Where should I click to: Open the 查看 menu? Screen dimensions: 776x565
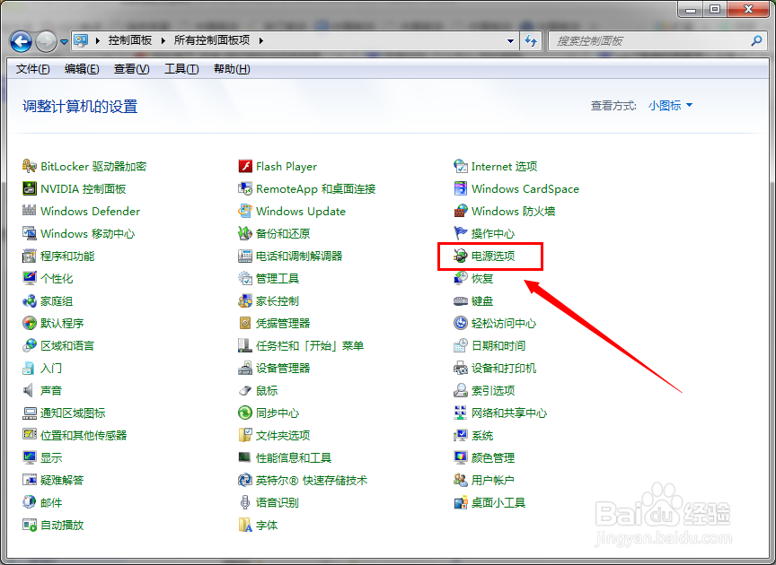pyautogui.click(x=130, y=68)
